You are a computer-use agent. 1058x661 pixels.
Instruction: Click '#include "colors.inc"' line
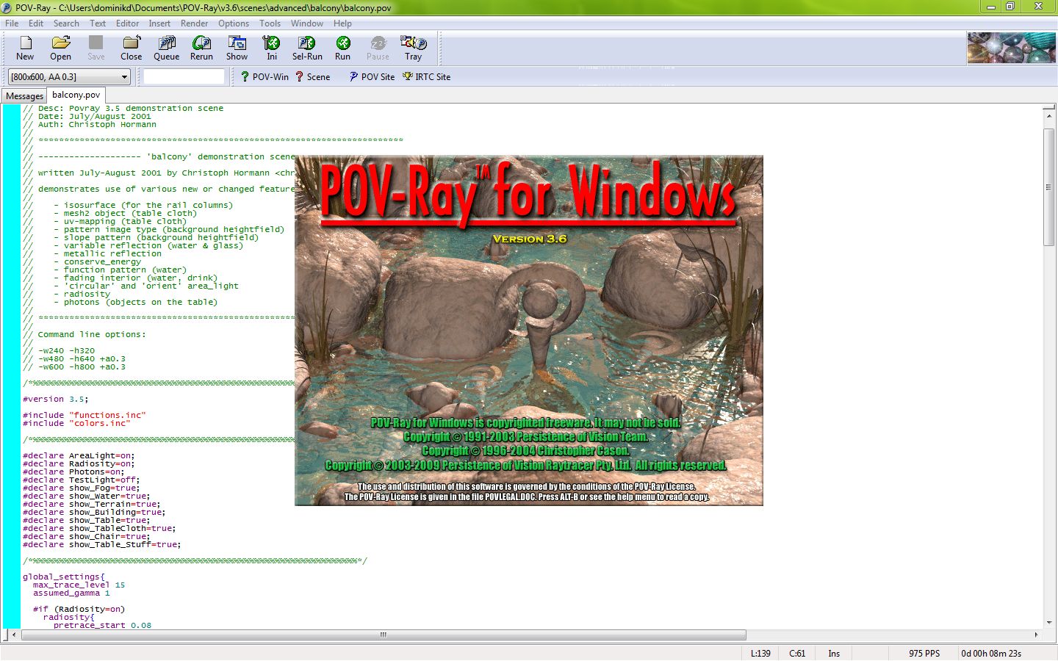pos(76,424)
